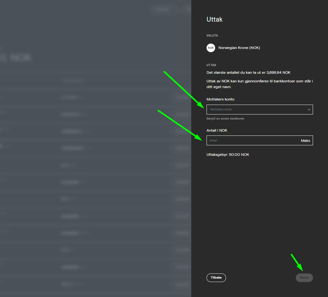Select the Norwegian Krone (NOK) text
This screenshot has height=297, width=328.
[x=239, y=48]
